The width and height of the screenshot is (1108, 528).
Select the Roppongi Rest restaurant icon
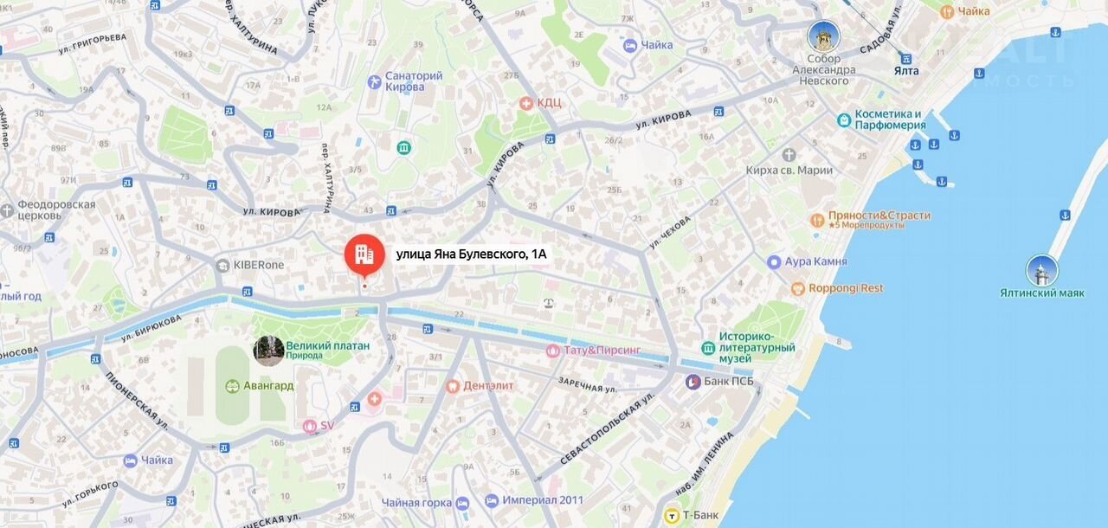pos(798,288)
